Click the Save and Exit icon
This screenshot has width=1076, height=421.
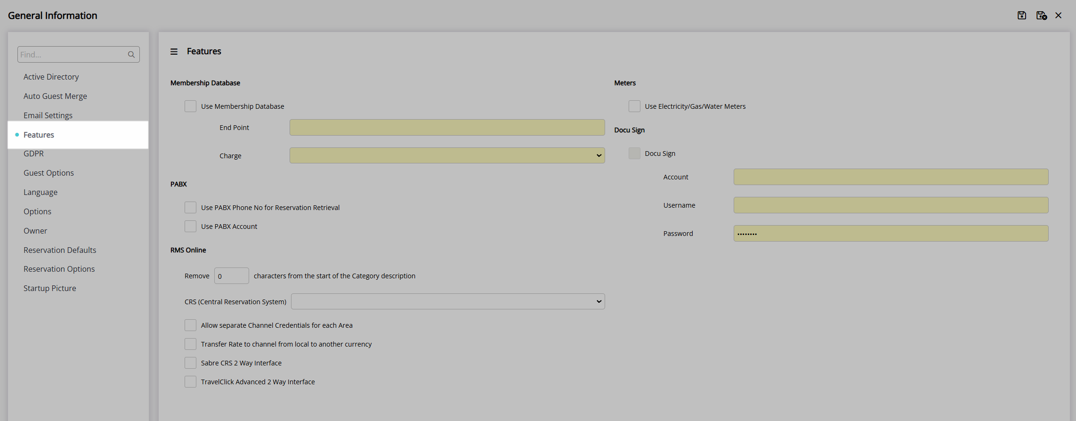click(x=1042, y=16)
